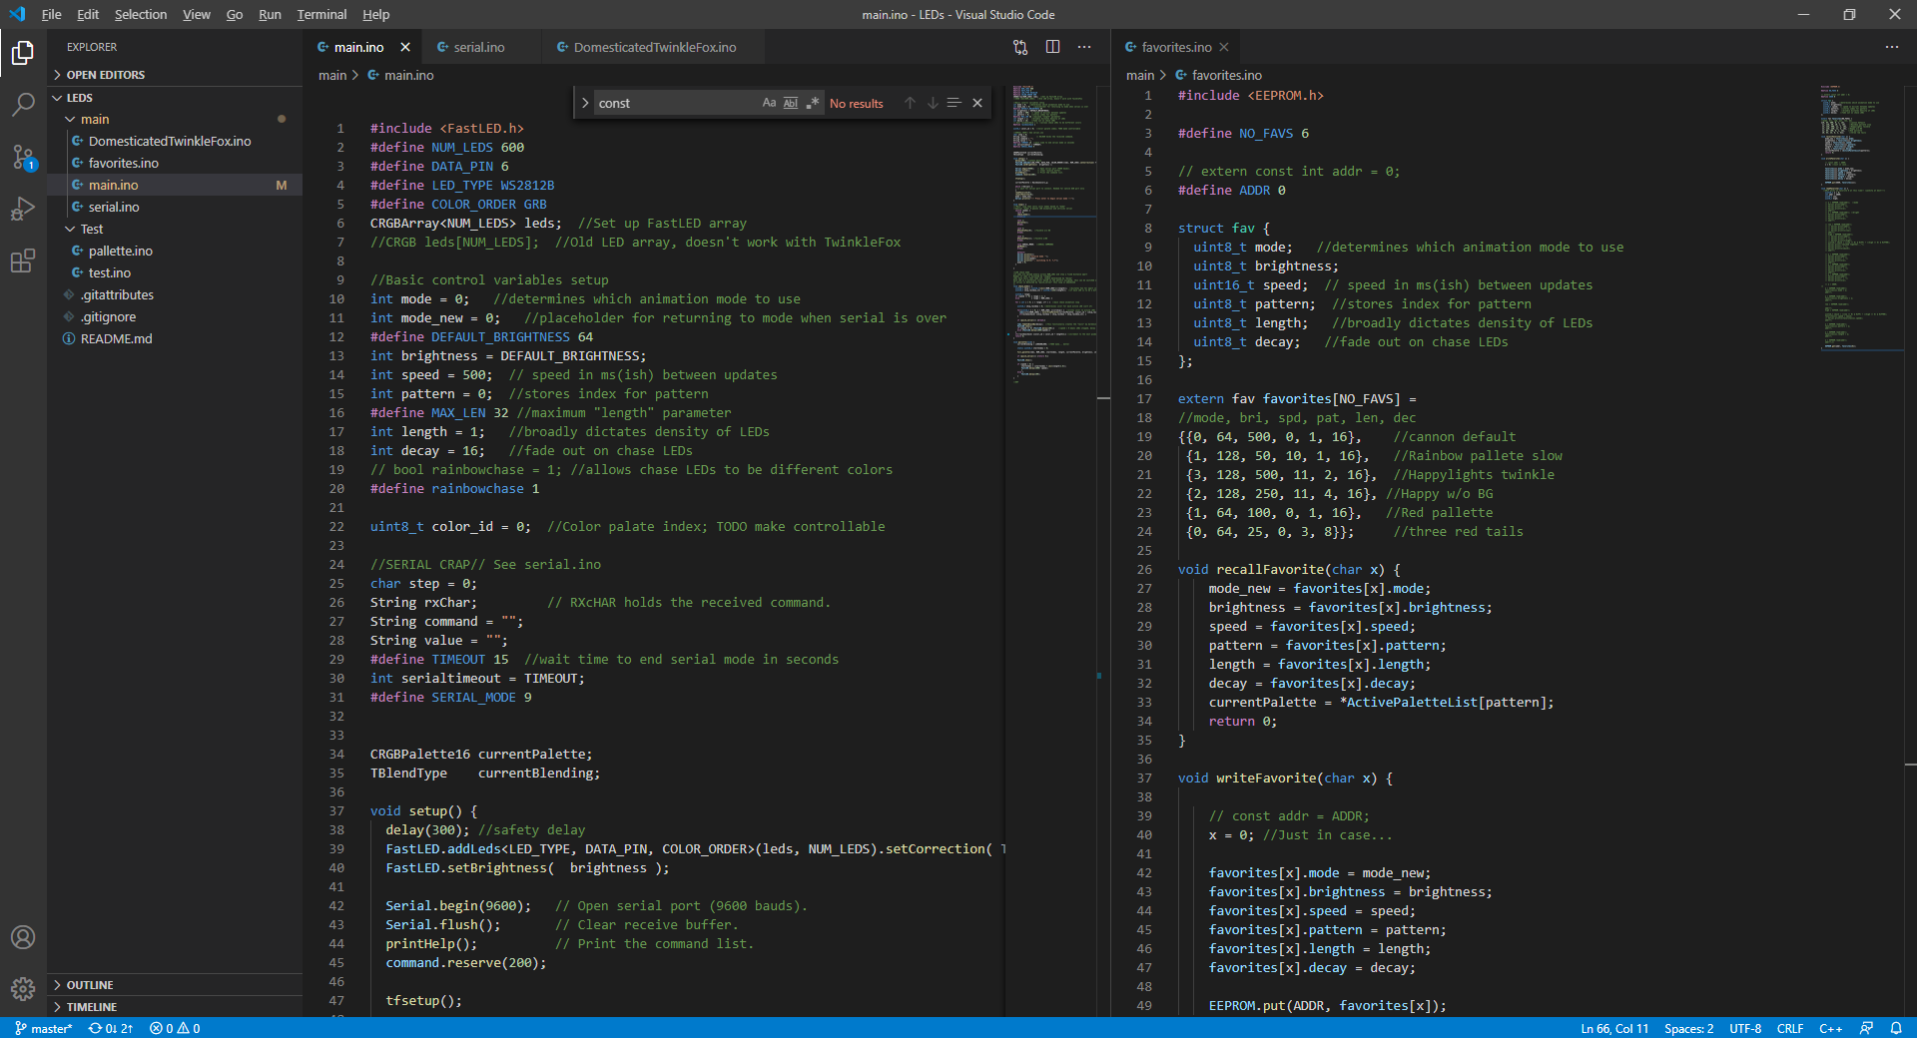Image resolution: width=1917 pixels, height=1038 pixels.
Task: Close the favorites.ino tab
Action: pos(1224,47)
